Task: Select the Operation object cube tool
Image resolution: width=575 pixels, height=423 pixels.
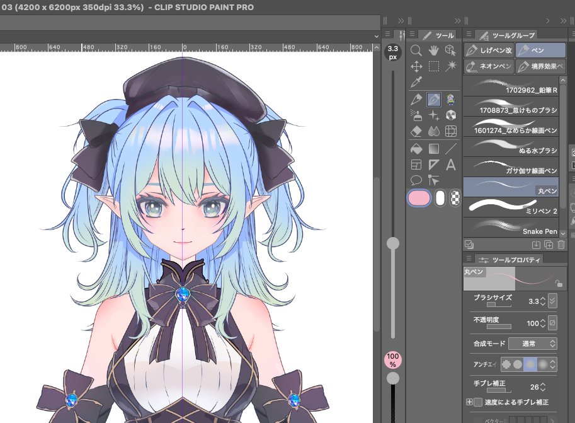Action: (451, 50)
